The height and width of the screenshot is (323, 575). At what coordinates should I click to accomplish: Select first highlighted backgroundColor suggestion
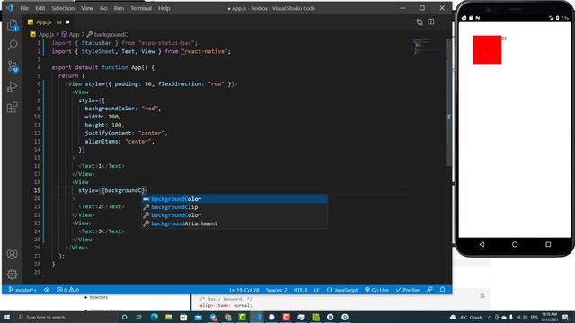click(x=234, y=199)
